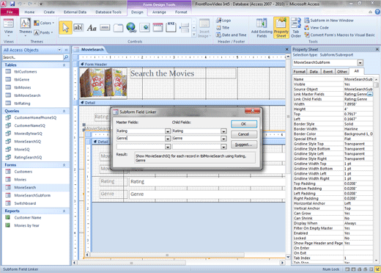Collapse the Tables group in navigation pane
381x273 pixels.
tap(64, 65)
